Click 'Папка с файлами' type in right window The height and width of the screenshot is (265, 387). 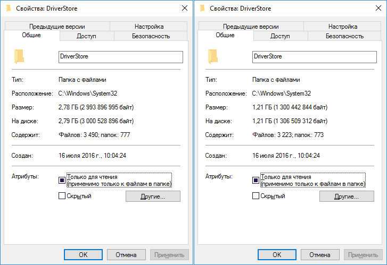(276, 80)
